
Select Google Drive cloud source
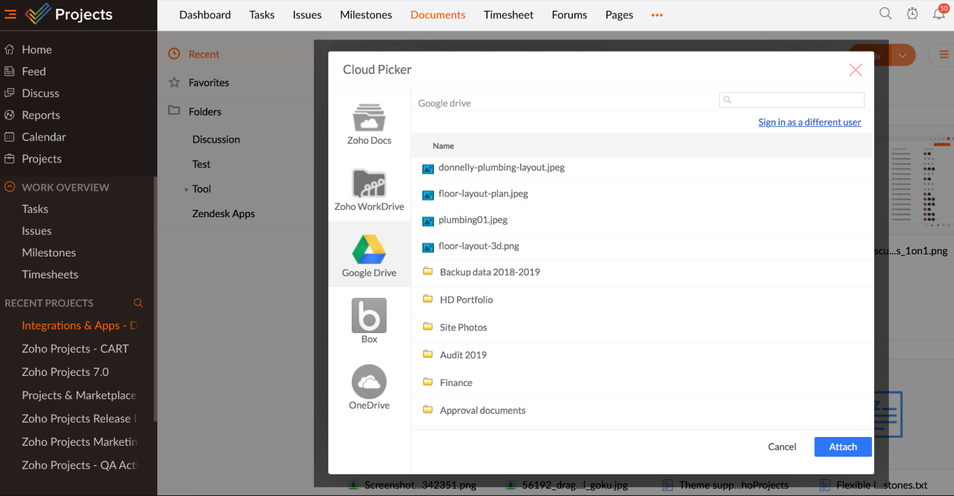click(x=370, y=255)
